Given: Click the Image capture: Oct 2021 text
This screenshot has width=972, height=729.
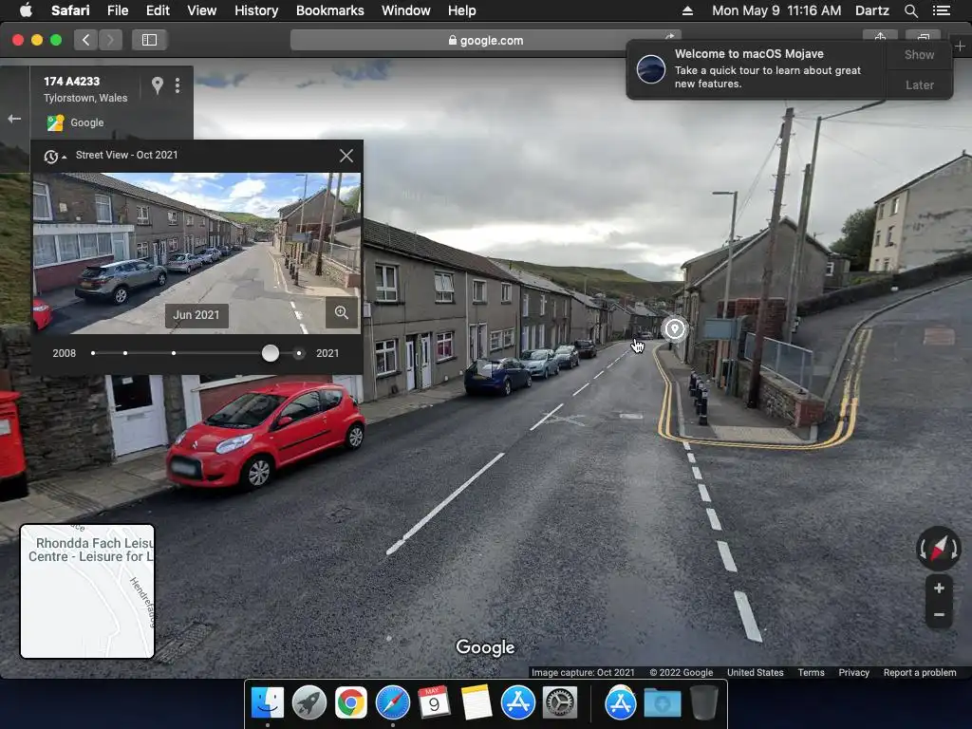Looking at the screenshot, I should pyautogui.click(x=583, y=673).
